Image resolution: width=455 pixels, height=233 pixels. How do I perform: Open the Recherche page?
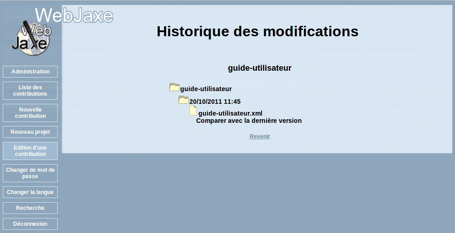point(30,208)
